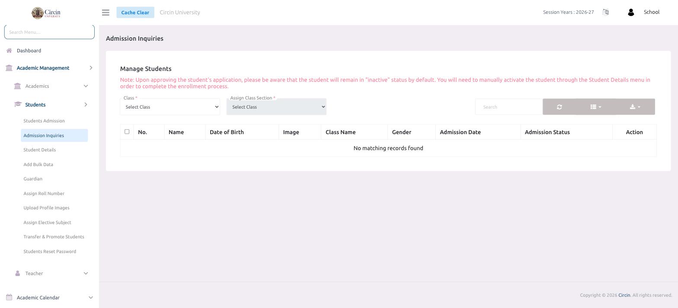Expand the Academics submenu chevron

point(86,86)
